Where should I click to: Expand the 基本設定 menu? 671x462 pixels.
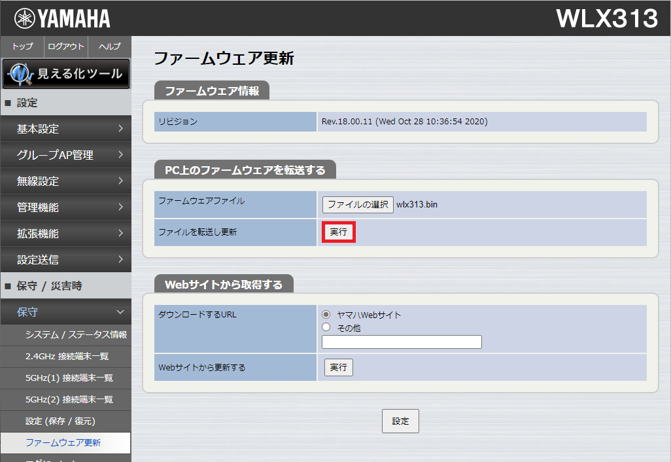(x=65, y=129)
